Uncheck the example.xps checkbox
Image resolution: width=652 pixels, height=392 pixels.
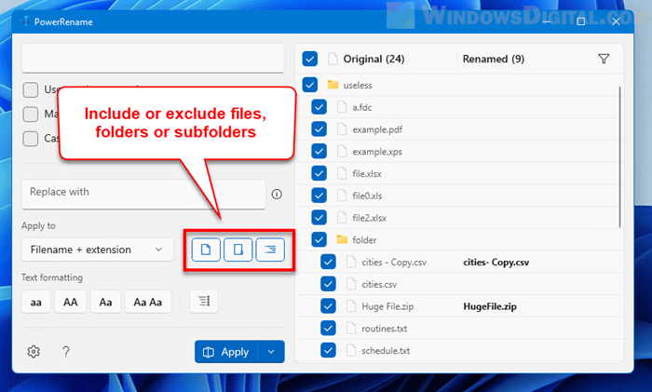(319, 152)
